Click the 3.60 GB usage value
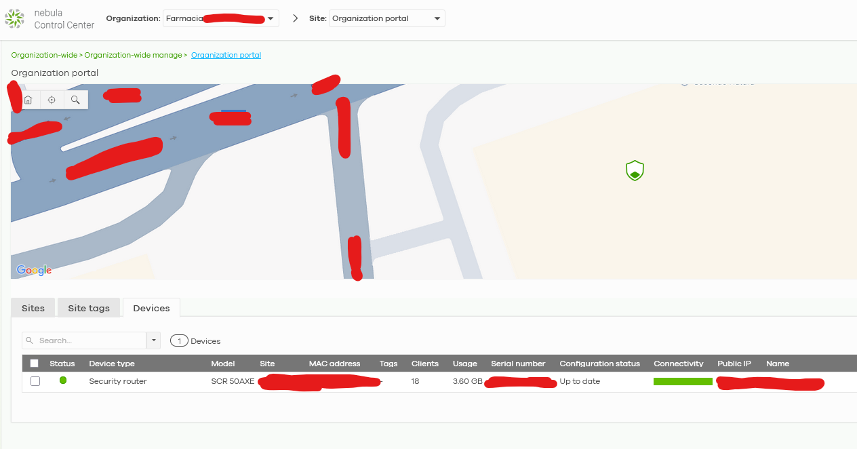The image size is (857, 449). pos(468,381)
